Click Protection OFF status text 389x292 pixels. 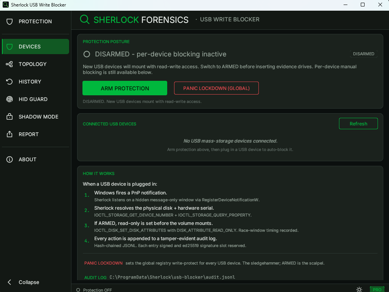click(97, 290)
